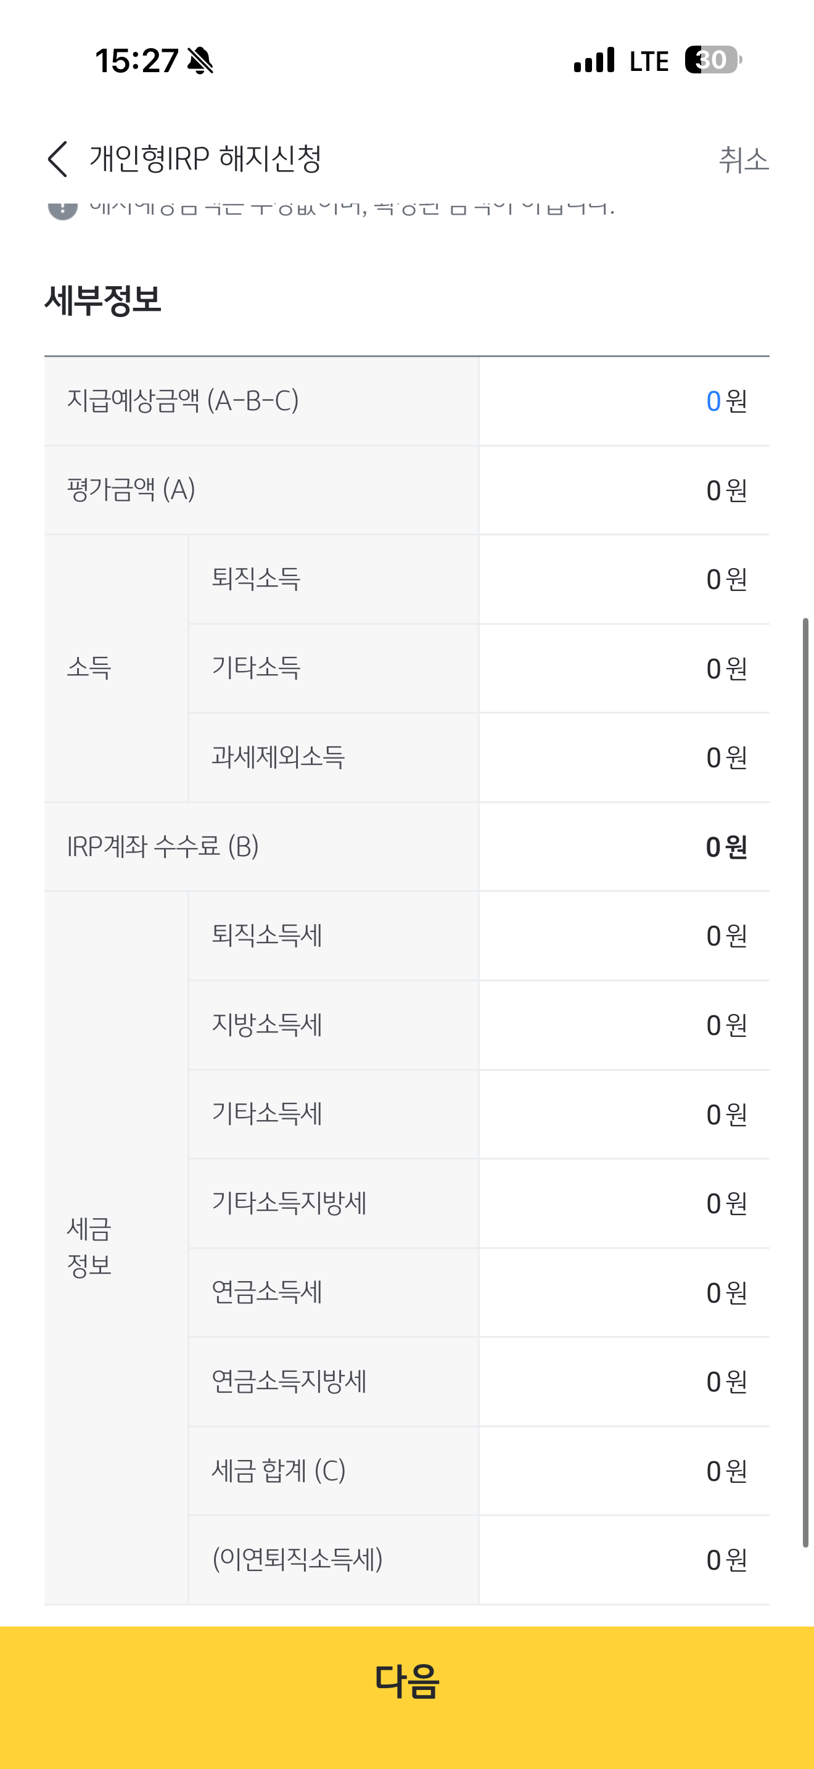Select the 평가금액 (A) row label
This screenshot has height=1769, width=814.
131,490
